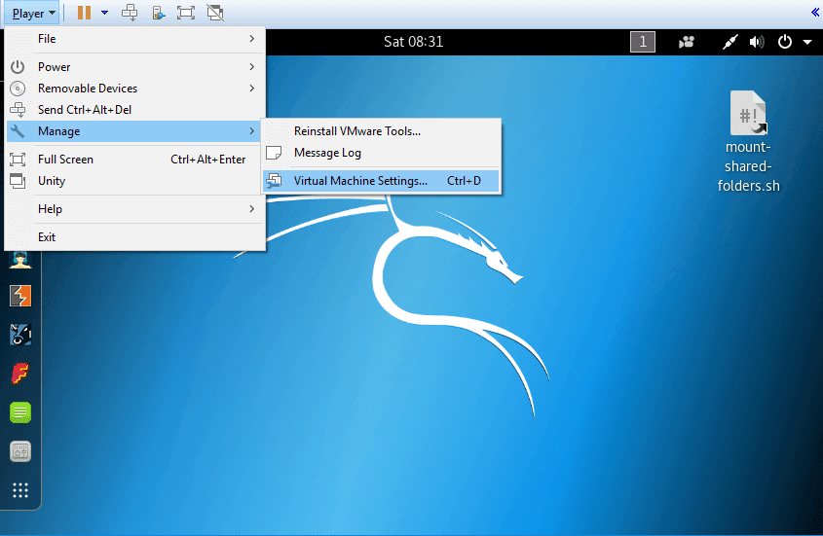823x536 pixels.
Task: Click the settings icon beside Virtual Machine Settings
Action: [274, 181]
